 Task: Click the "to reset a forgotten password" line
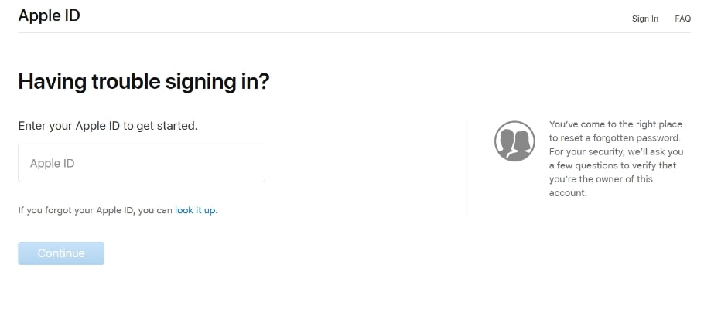tap(616, 138)
